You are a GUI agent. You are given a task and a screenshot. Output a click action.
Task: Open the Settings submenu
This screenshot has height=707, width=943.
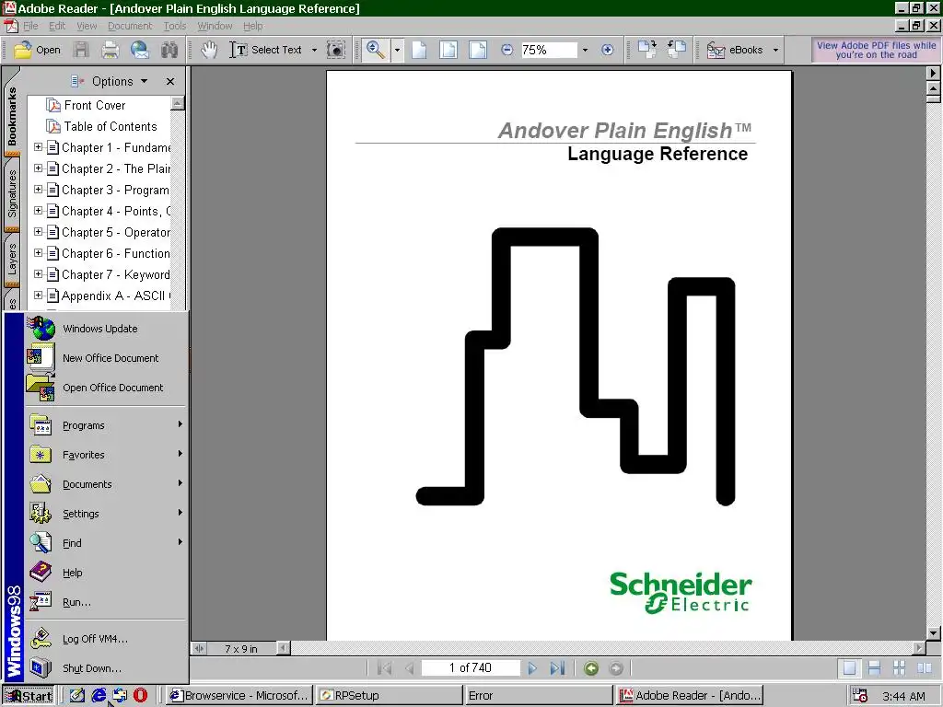pos(106,514)
